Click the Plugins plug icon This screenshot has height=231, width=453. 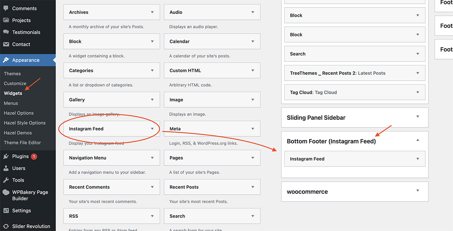6,156
